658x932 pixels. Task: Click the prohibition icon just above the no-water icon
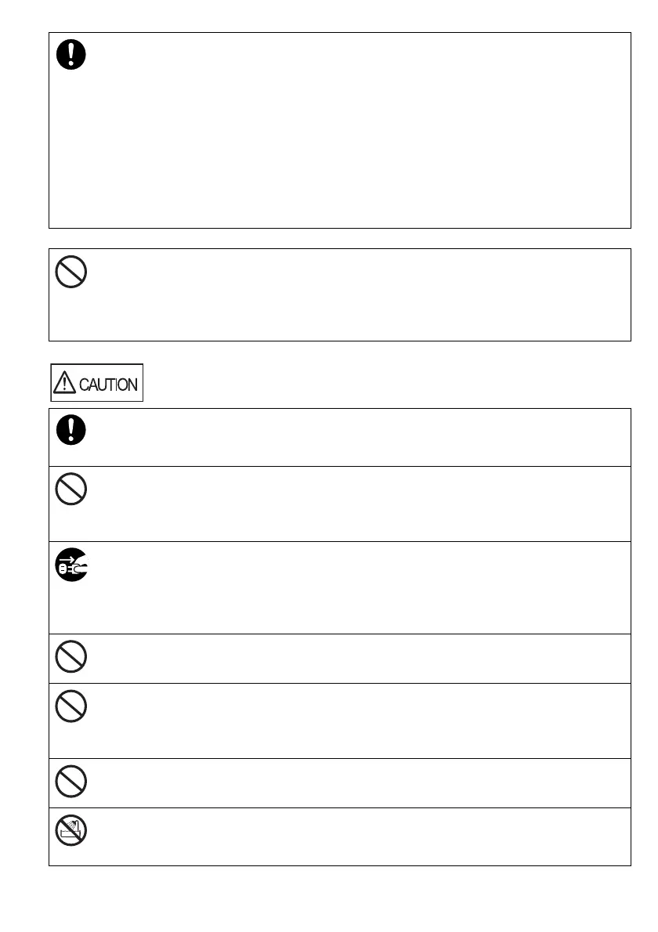70,781
